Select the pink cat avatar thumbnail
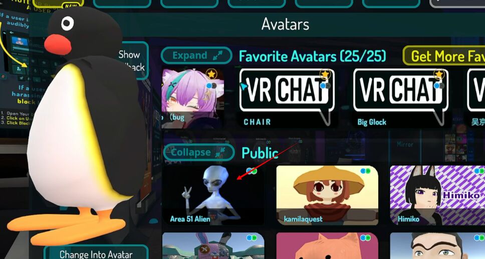This screenshot has width=485, height=259. click(x=327, y=245)
